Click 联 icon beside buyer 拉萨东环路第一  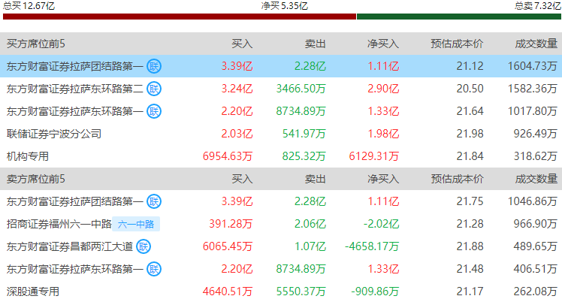[154, 111]
